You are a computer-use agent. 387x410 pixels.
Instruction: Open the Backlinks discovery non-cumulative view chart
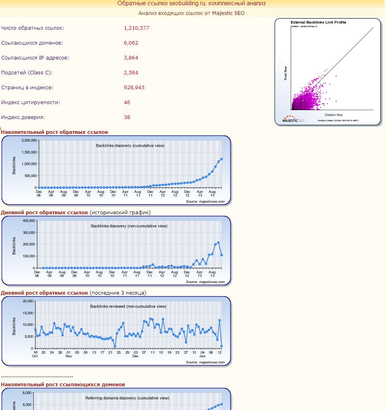[x=116, y=251]
